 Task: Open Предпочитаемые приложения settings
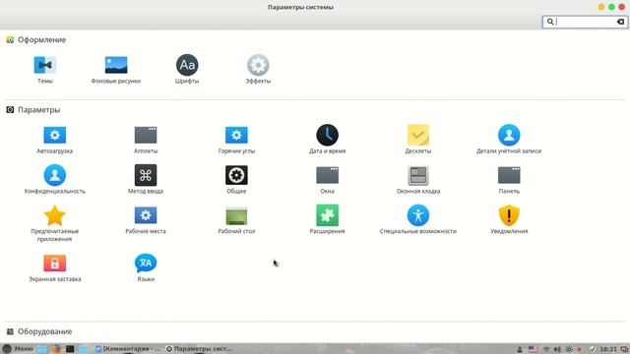(x=55, y=223)
